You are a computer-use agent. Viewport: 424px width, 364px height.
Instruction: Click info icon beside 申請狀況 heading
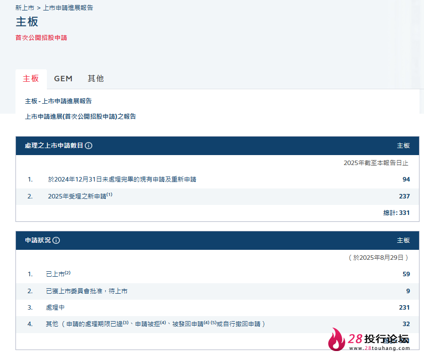coord(56,240)
